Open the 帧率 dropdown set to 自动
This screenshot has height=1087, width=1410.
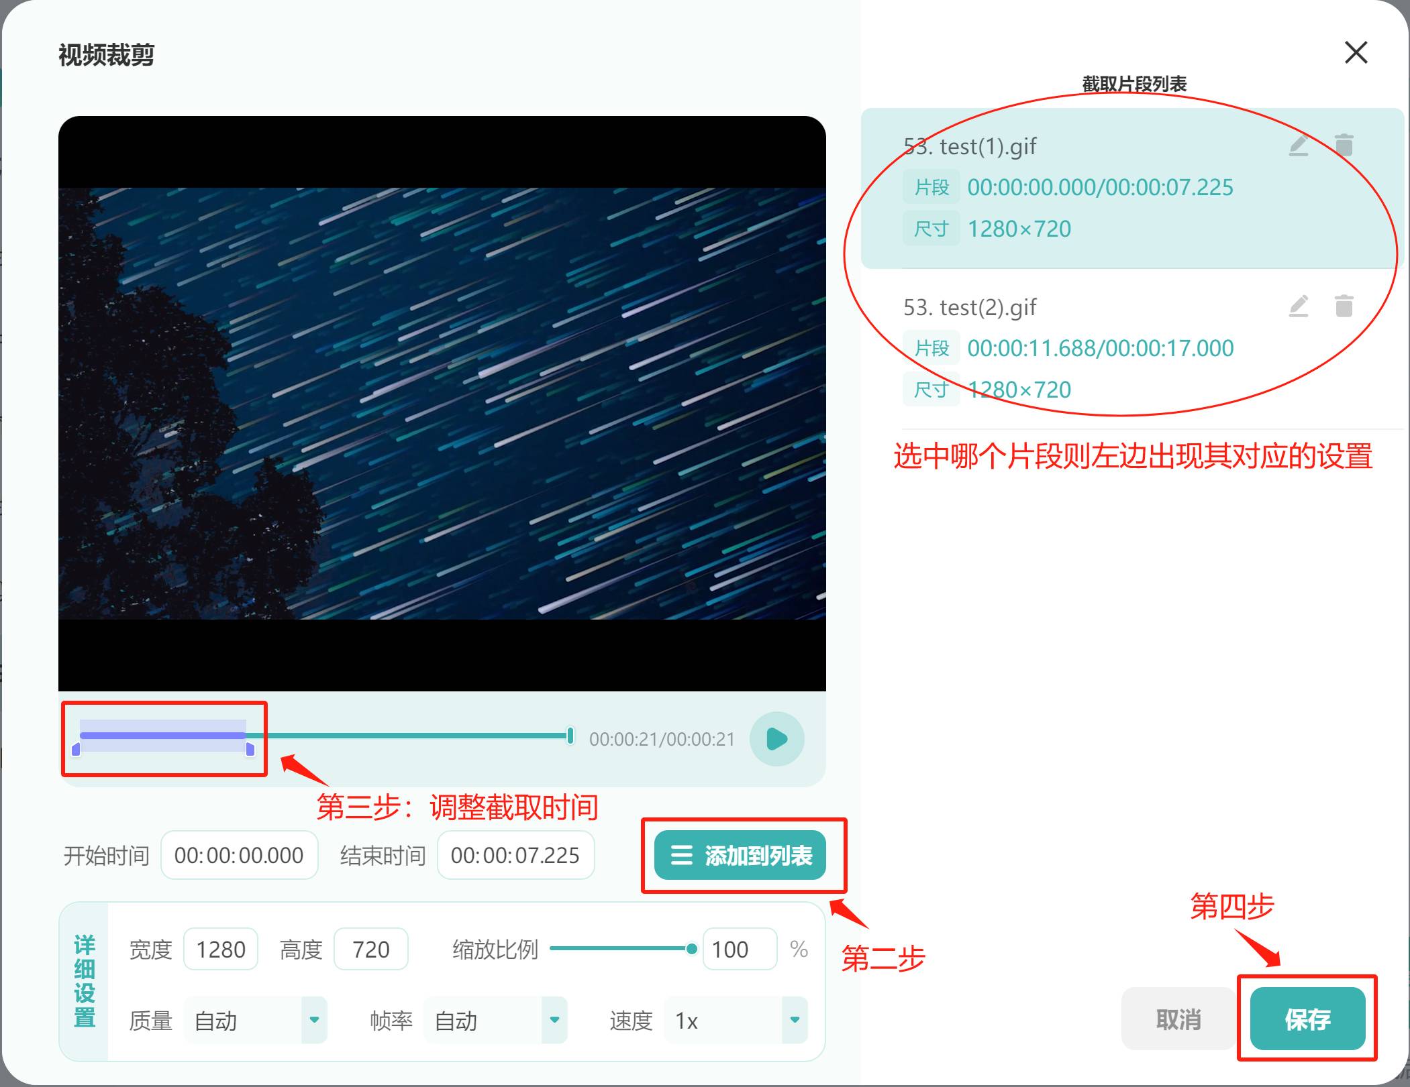click(495, 1020)
